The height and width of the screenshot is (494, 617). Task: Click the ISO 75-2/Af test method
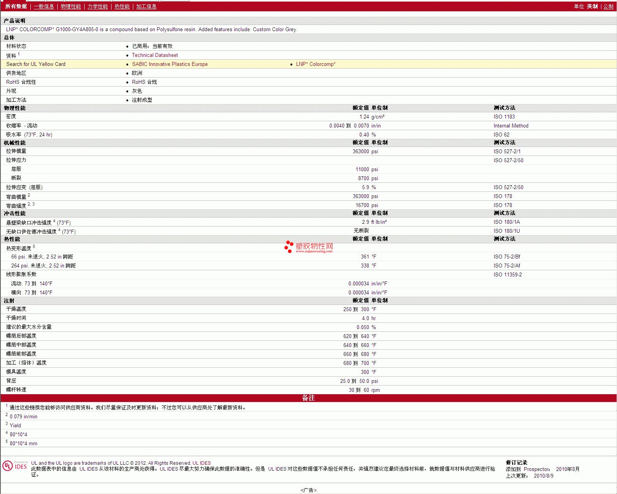(x=507, y=266)
